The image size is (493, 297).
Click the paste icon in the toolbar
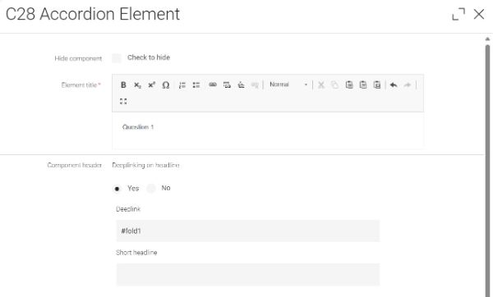[349, 85]
